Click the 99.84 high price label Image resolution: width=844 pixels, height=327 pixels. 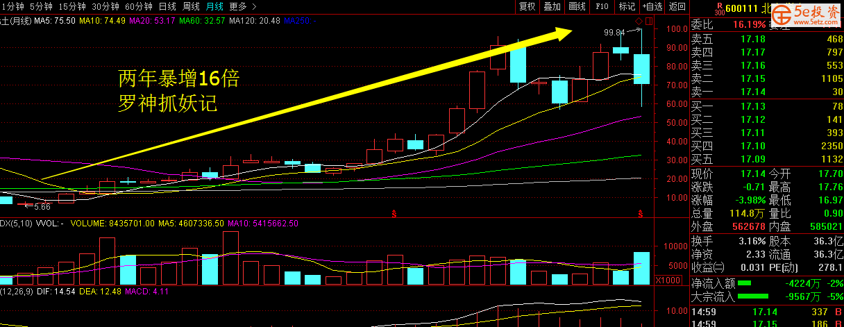(614, 32)
